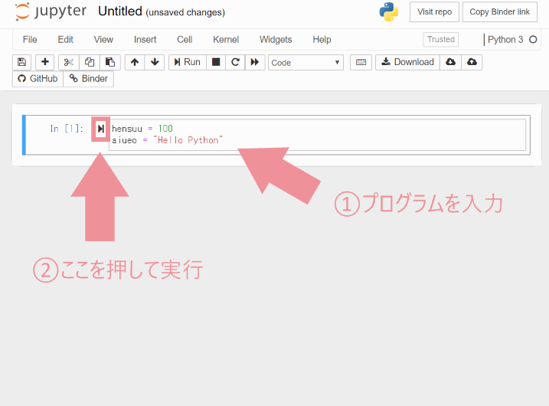Open the Widgets menu
This screenshot has height=406, width=549.
tap(276, 39)
